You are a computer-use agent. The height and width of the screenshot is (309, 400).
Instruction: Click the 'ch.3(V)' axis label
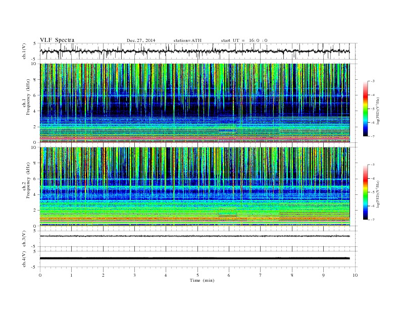coord(24,239)
